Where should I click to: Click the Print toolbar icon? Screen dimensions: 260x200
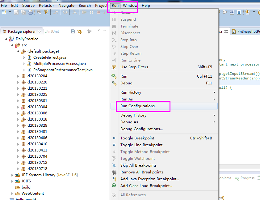tap(30, 12)
